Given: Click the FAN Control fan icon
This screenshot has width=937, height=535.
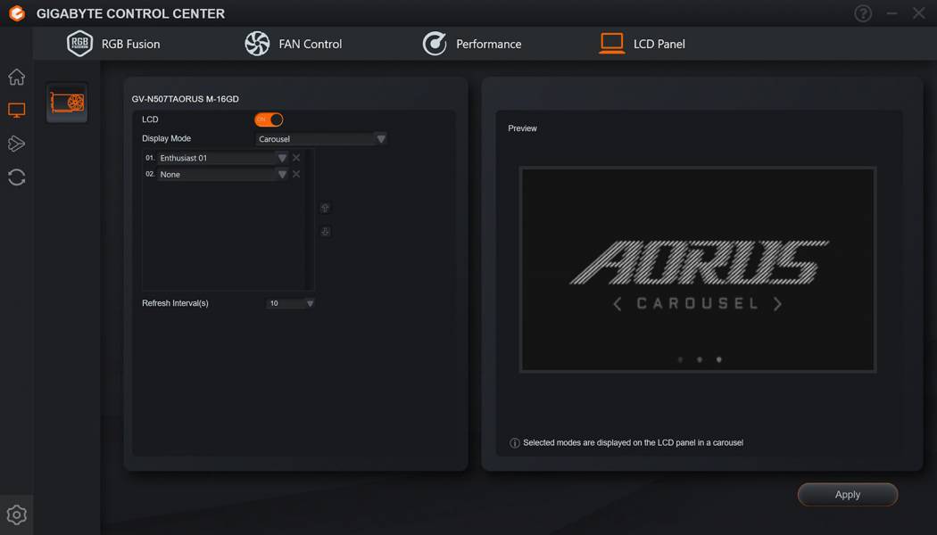Looking at the screenshot, I should [x=257, y=44].
